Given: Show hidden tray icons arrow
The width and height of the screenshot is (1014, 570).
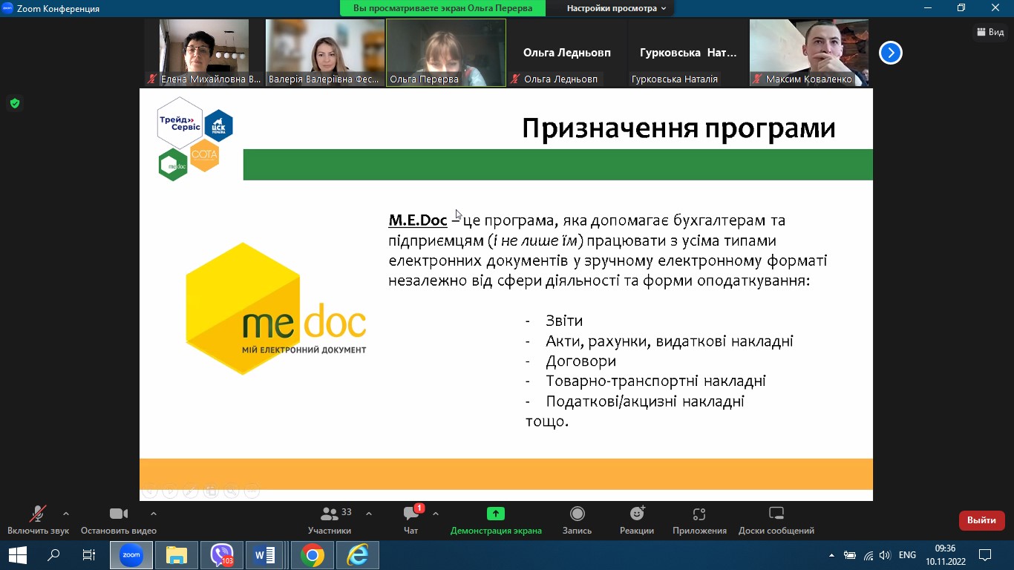Looking at the screenshot, I should (831, 555).
